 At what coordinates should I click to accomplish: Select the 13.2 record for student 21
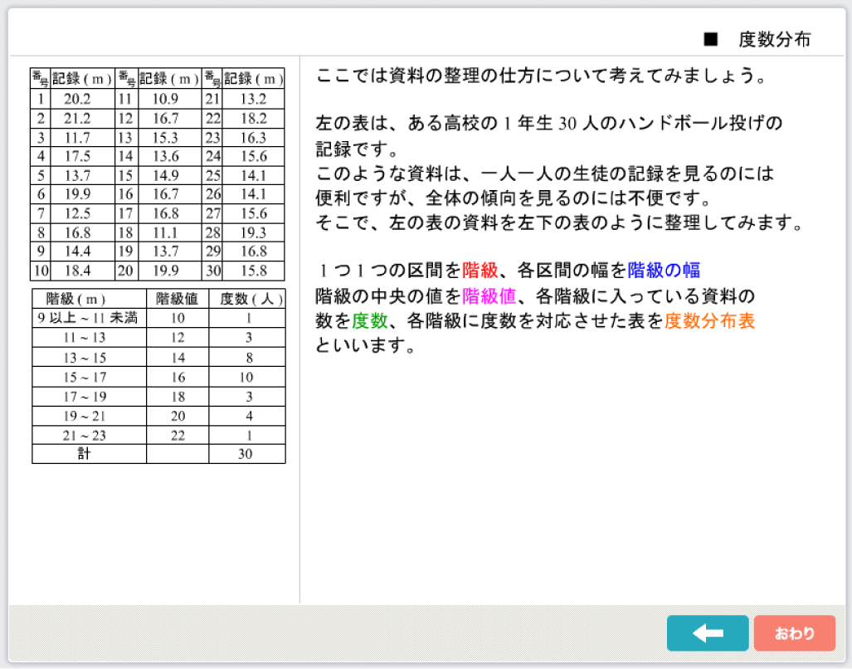click(x=252, y=99)
